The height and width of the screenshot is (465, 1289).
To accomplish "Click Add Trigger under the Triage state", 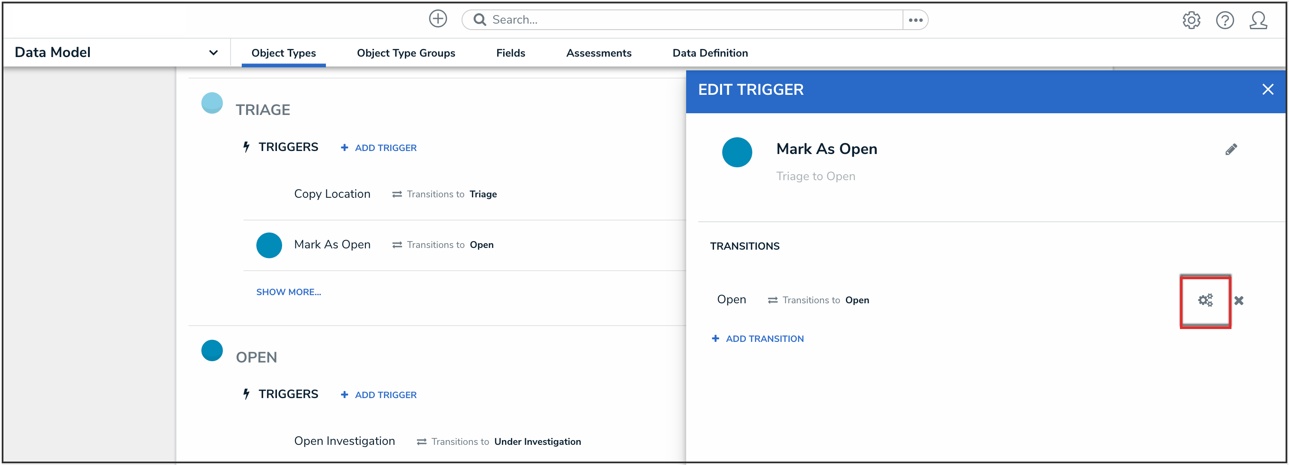I will pos(379,148).
